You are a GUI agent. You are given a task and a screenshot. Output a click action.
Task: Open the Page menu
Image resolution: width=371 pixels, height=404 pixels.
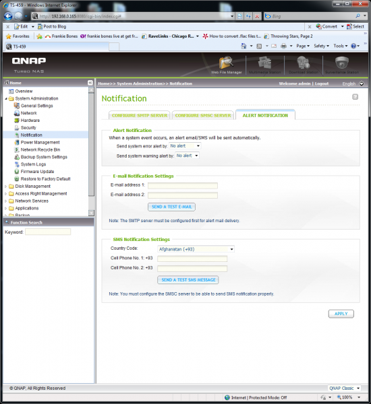[303, 46]
